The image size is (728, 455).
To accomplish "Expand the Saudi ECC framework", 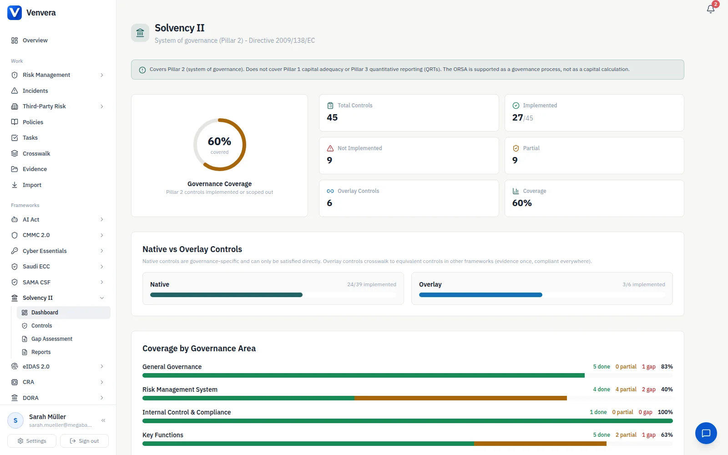I will click(102, 267).
